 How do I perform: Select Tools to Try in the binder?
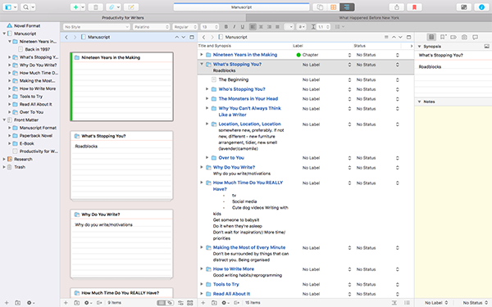(31, 97)
